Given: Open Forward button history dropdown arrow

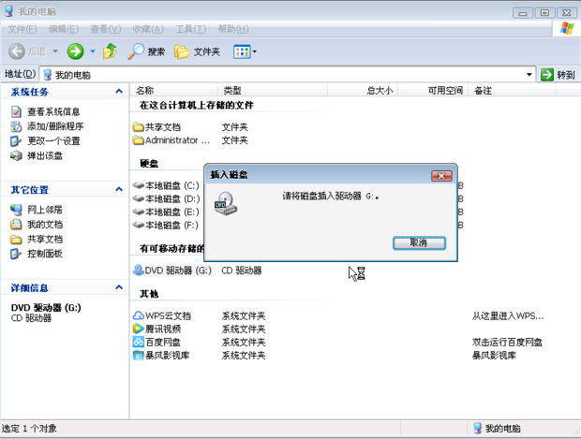Looking at the screenshot, I should pyautogui.click(x=93, y=51).
